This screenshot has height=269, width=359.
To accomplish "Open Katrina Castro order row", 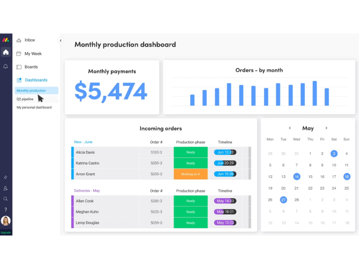I will pos(161,163).
